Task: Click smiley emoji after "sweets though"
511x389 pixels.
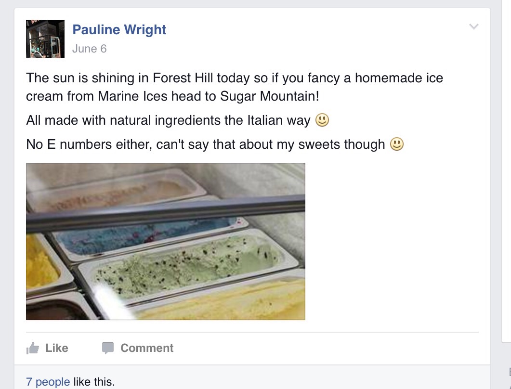Action: pyautogui.click(x=396, y=144)
